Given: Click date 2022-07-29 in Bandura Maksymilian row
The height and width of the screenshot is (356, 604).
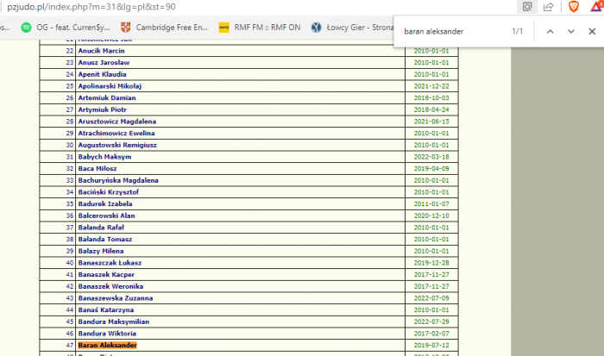Looking at the screenshot, I should click(x=431, y=322).
